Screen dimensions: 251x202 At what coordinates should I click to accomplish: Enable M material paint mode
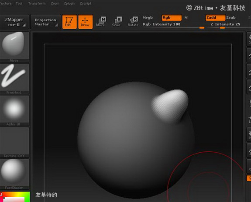click(186, 17)
